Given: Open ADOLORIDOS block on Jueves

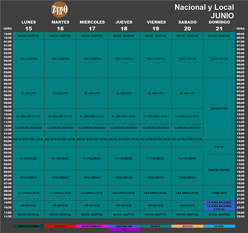Looking at the screenshot, I should tap(124, 177).
